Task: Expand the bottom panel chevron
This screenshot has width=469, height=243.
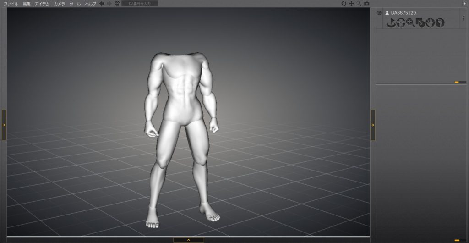Action: click(188, 240)
